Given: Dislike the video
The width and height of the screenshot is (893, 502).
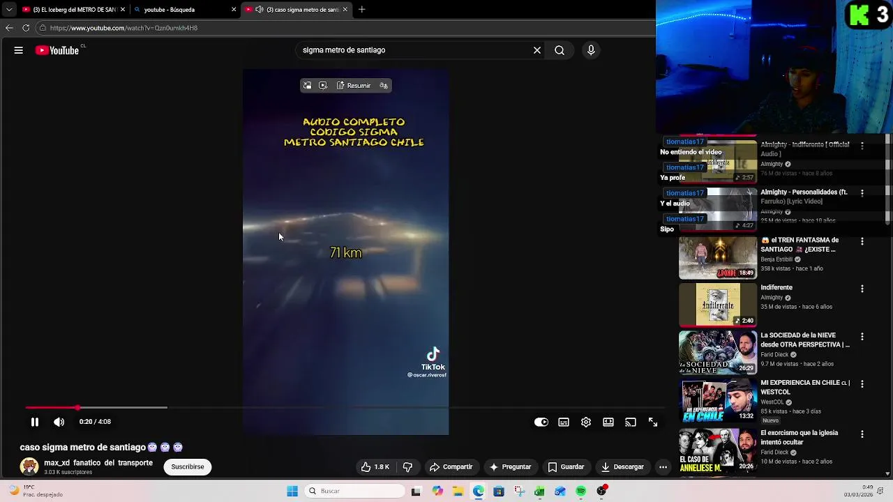Looking at the screenshot, I should click(x=407, y=467).
